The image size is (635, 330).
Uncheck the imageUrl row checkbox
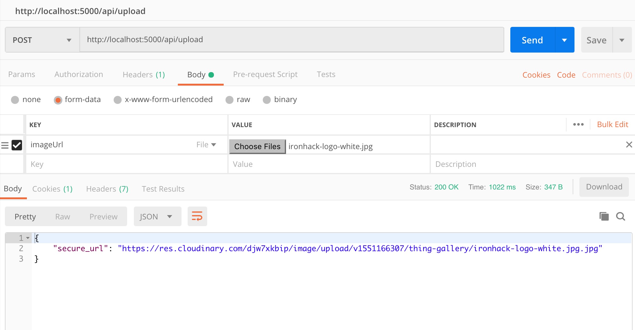pos(17,145)
